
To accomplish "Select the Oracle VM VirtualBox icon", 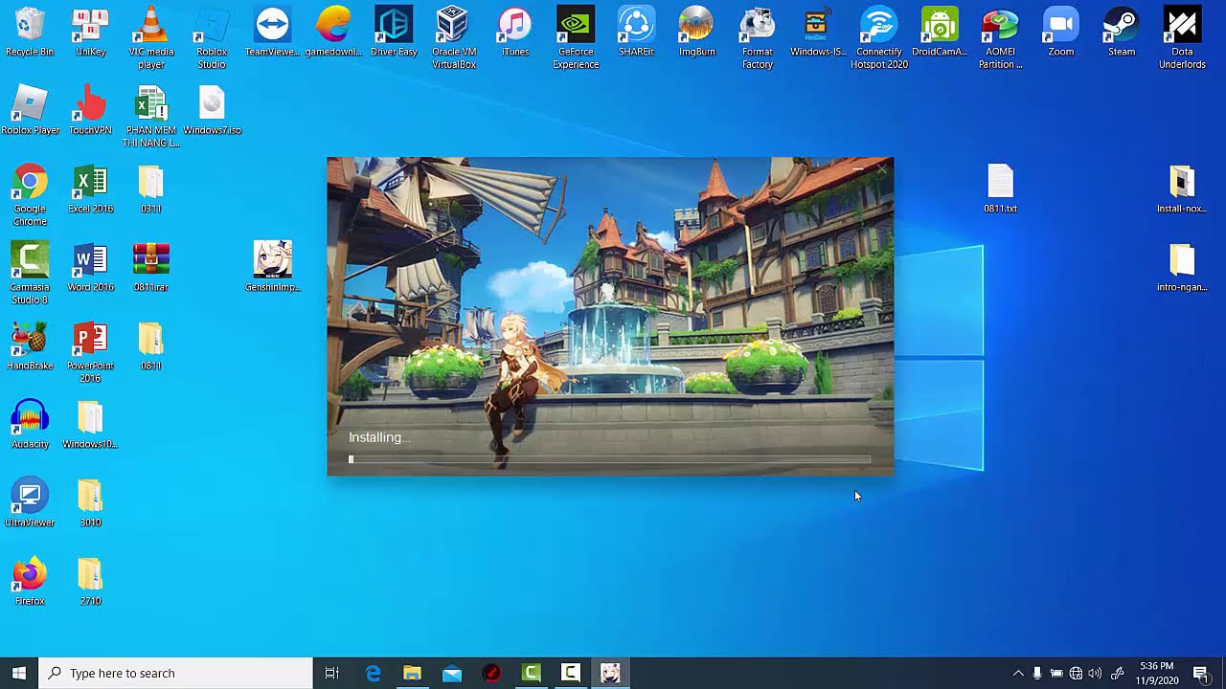I will coord(454,38).
